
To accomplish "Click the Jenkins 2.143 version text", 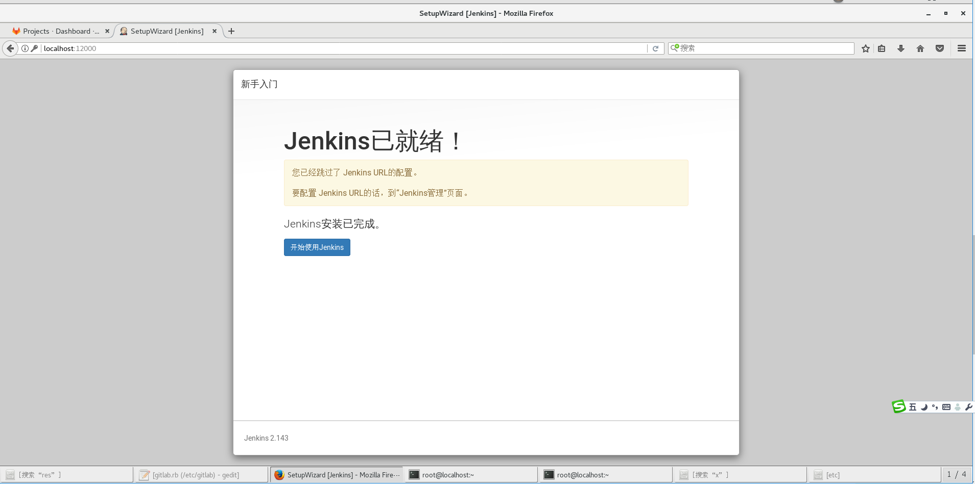I will pos(266,438).
